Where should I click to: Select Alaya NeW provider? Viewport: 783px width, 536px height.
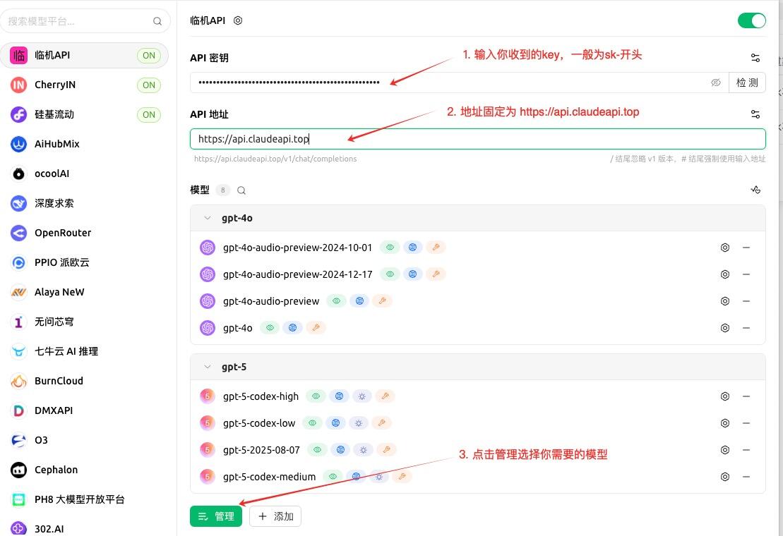coord(84,292)
